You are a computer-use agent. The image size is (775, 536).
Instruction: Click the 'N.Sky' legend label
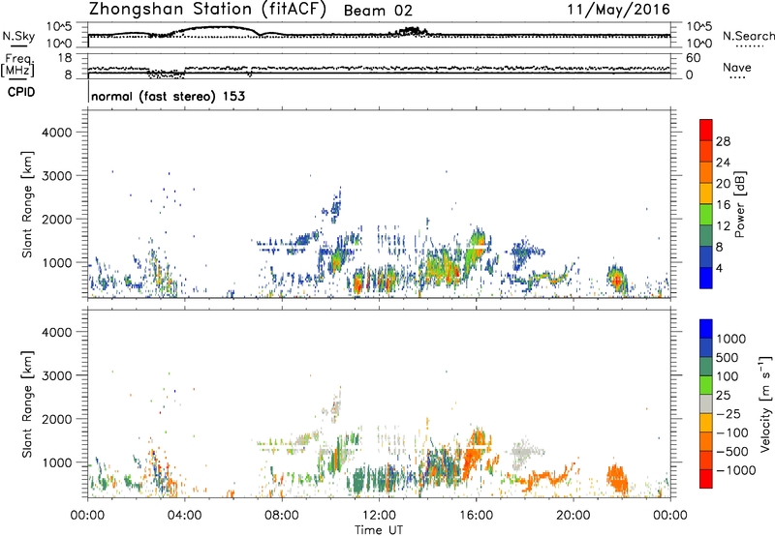[18, 36]
